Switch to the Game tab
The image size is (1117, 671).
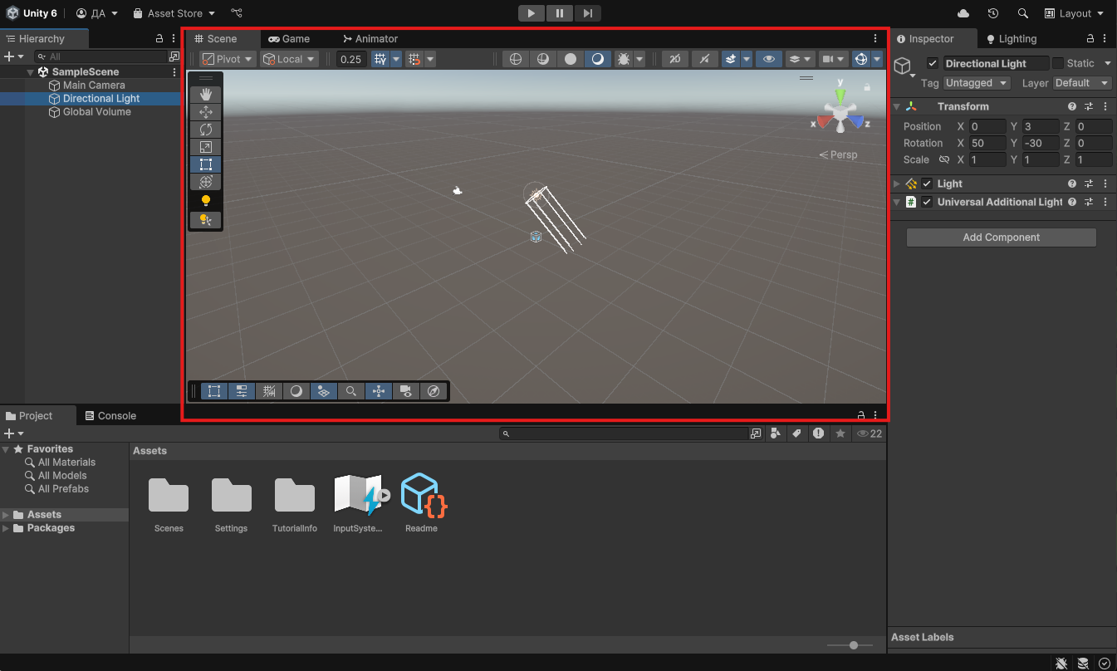point(289,39)
